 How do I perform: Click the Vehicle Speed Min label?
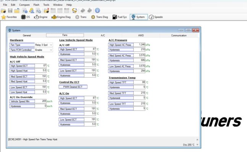22,101
